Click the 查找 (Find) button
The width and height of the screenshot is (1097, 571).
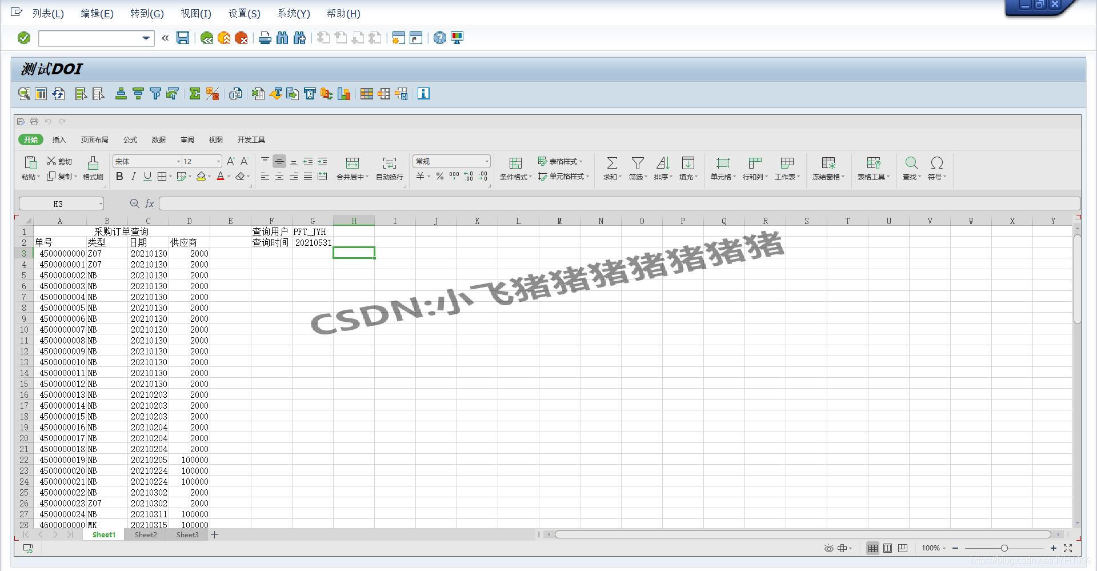(911, 169)
